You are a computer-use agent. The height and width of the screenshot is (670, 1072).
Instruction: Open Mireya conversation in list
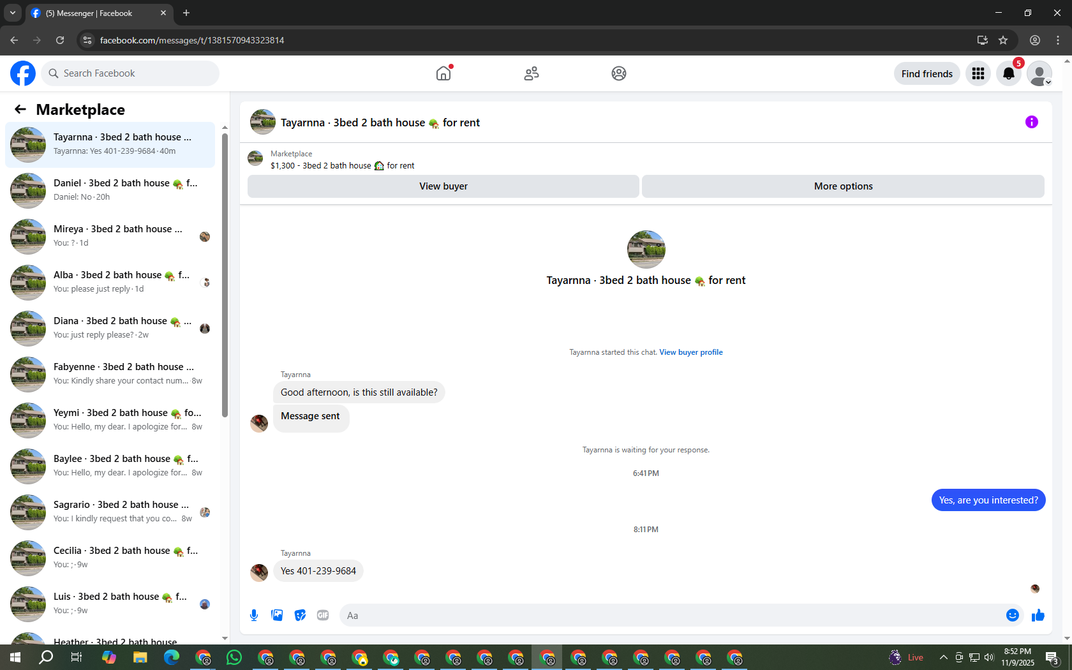[110, 237]
